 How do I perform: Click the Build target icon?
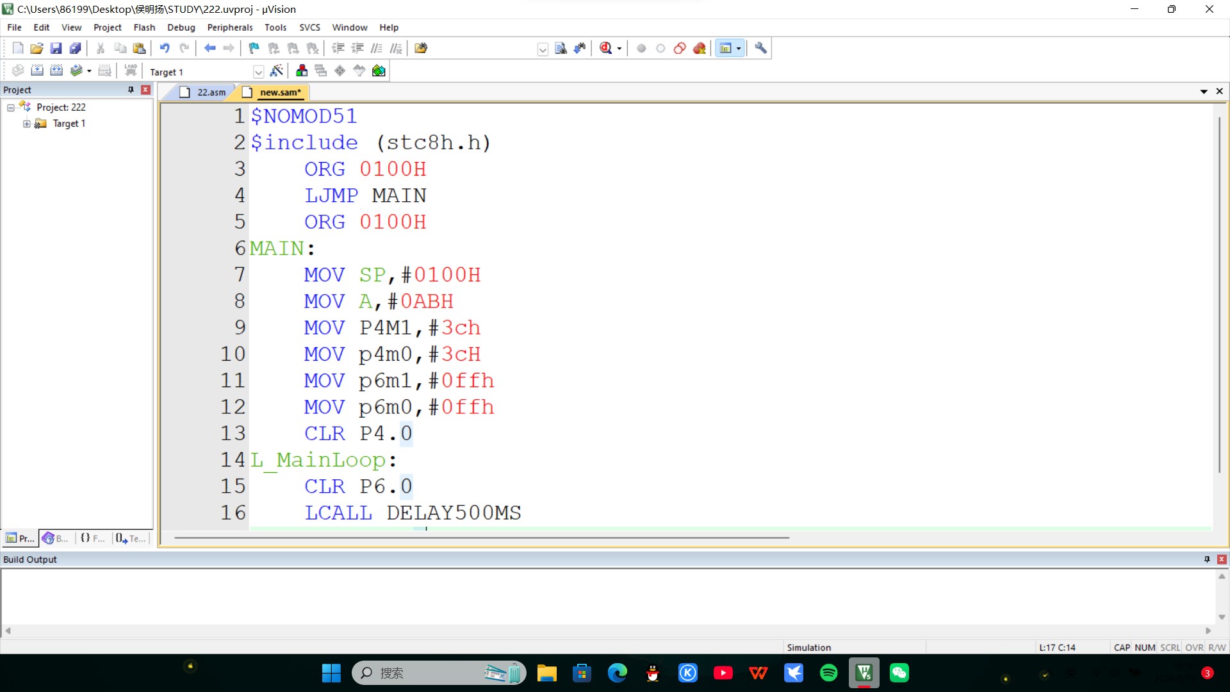[37, 70]
